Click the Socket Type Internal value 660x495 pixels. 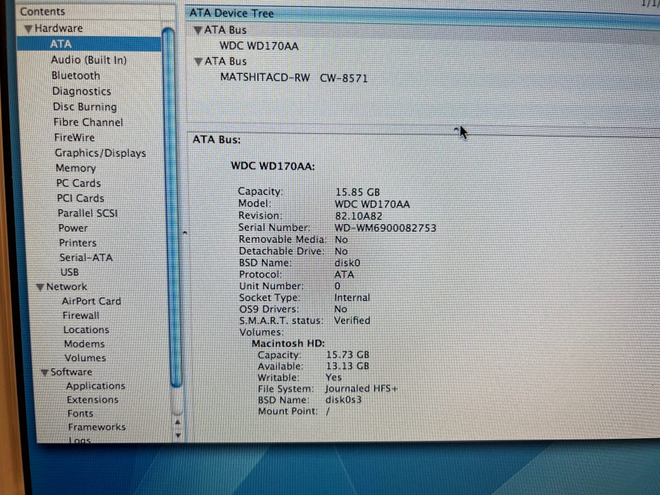[352, 298]
